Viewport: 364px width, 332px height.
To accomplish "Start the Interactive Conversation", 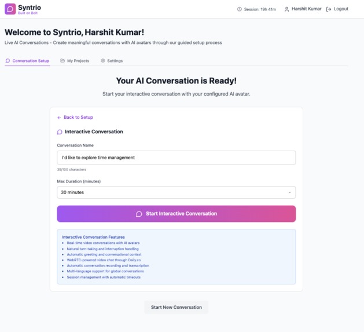I will coord(176,214).
